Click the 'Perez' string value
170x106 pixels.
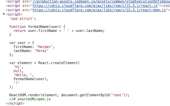(x=41, y=51)
